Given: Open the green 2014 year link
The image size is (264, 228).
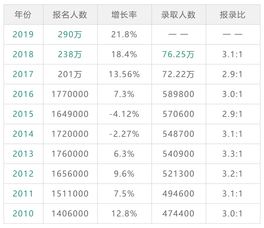Looking at the screenshot, I should 23,134.
